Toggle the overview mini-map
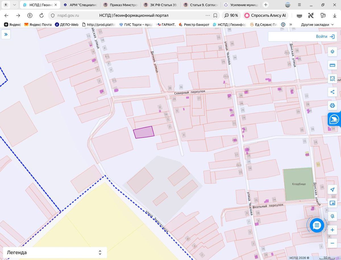The width and height of the screenshot is (341, 260). (332, 203)
